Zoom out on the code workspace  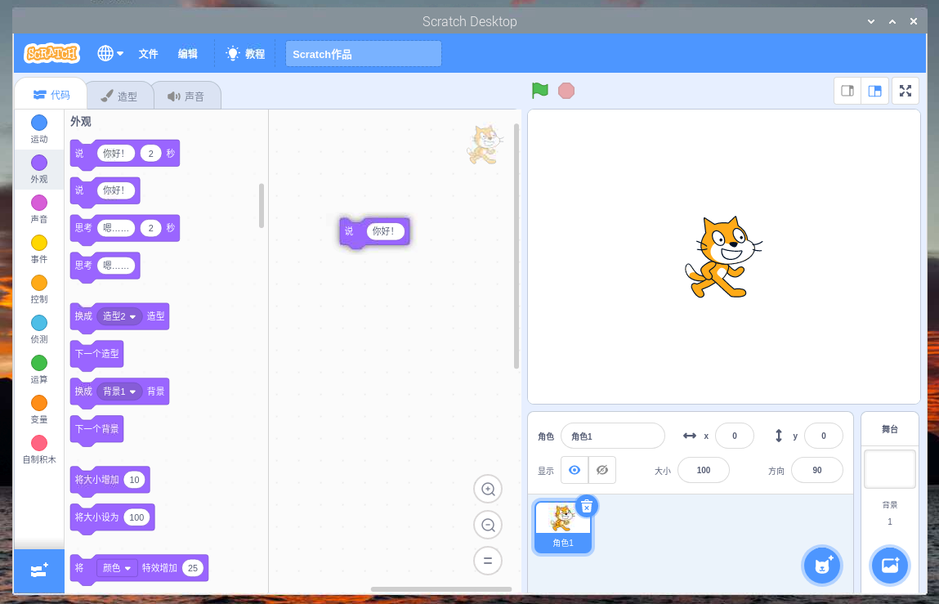pyautogui.click(x=488, y=526)
